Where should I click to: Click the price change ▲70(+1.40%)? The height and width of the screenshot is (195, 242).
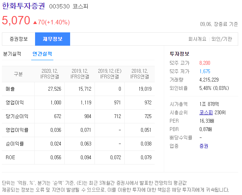51,22
